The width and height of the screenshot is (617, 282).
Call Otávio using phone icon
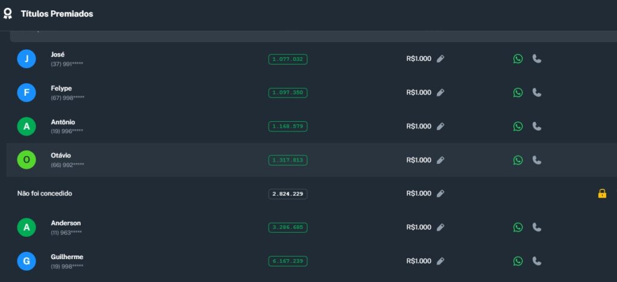pyautogui.click(x=537, y=160)
